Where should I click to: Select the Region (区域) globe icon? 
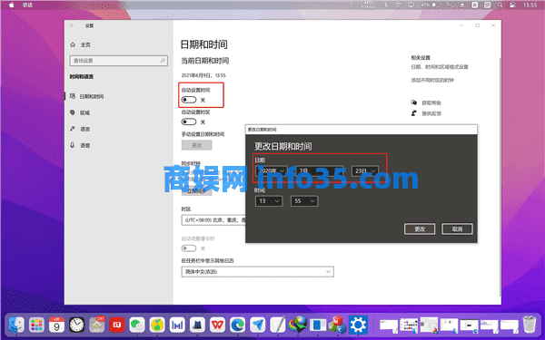pyautogui.click(x=73, y=112)
